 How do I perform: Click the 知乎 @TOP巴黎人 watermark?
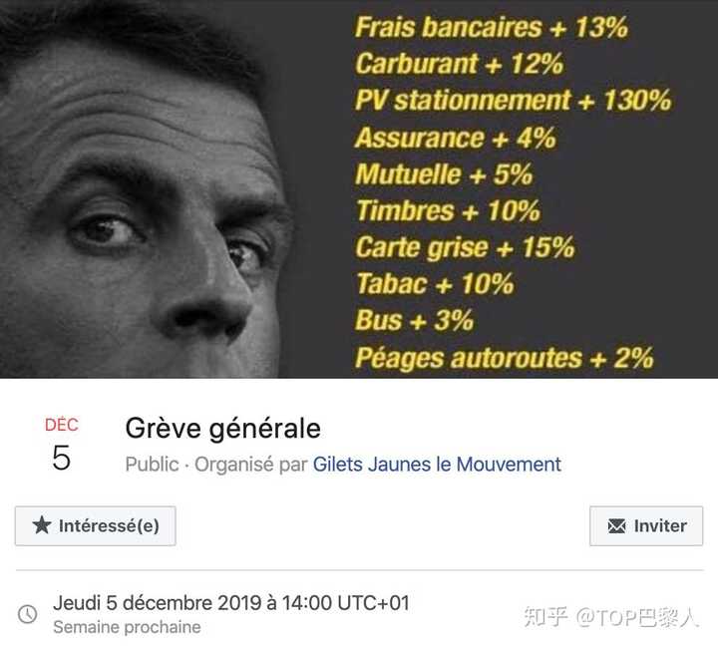(611, 616)
